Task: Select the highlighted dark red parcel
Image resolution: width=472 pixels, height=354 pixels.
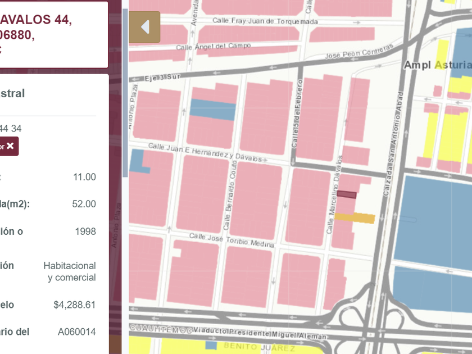Action: tap(347, 194)
